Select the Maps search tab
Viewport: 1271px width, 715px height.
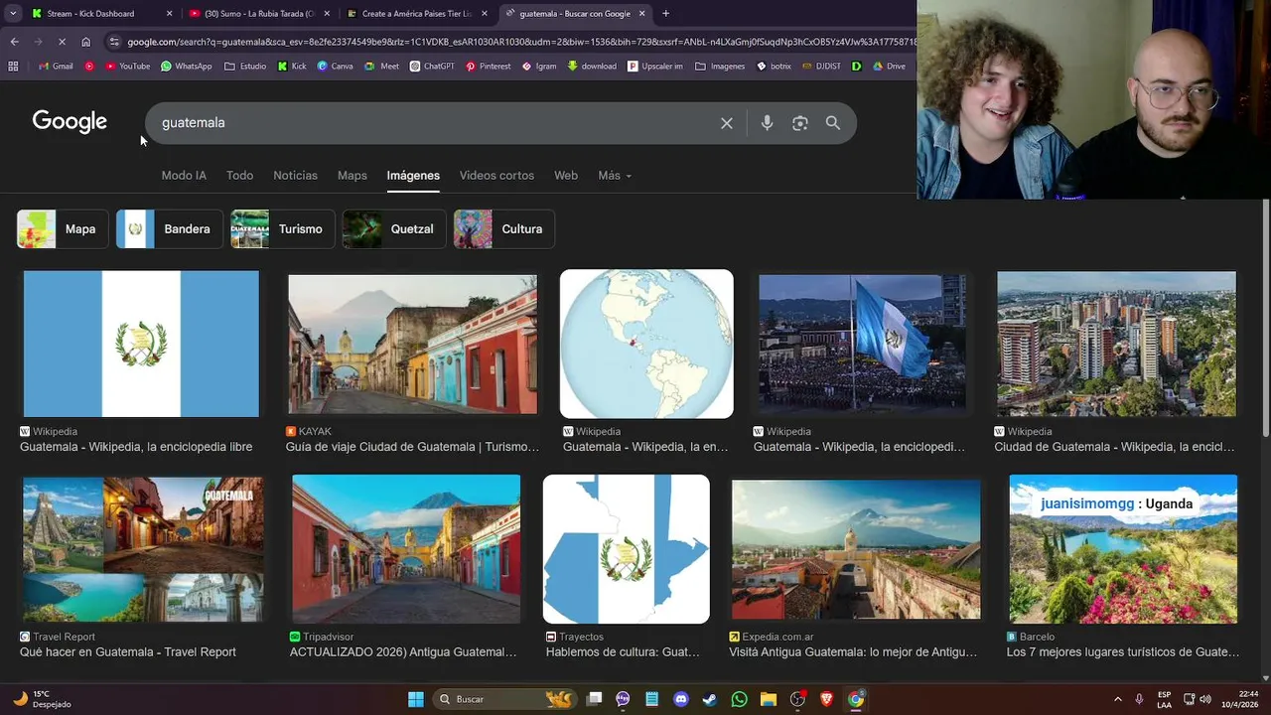click(x=352, y=176)
